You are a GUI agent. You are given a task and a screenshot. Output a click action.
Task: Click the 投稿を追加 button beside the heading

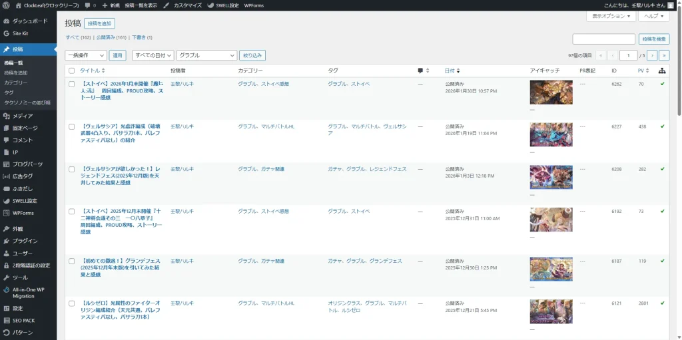(99, 23)
